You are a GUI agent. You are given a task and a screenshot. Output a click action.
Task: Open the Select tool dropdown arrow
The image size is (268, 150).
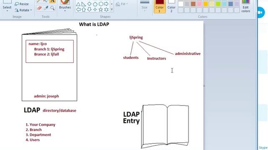click(7, 11)
